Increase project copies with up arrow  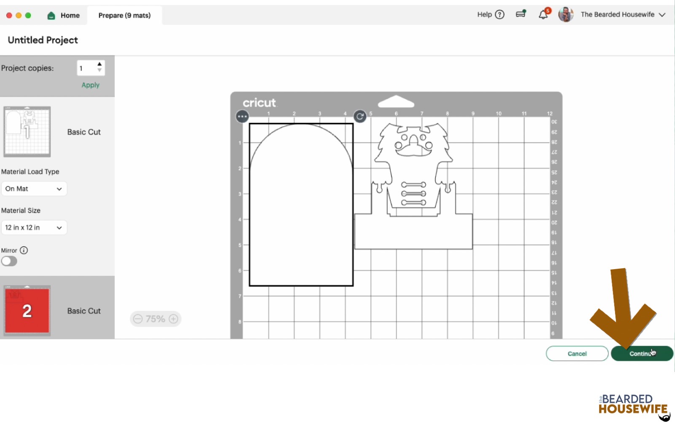[100, 65]
